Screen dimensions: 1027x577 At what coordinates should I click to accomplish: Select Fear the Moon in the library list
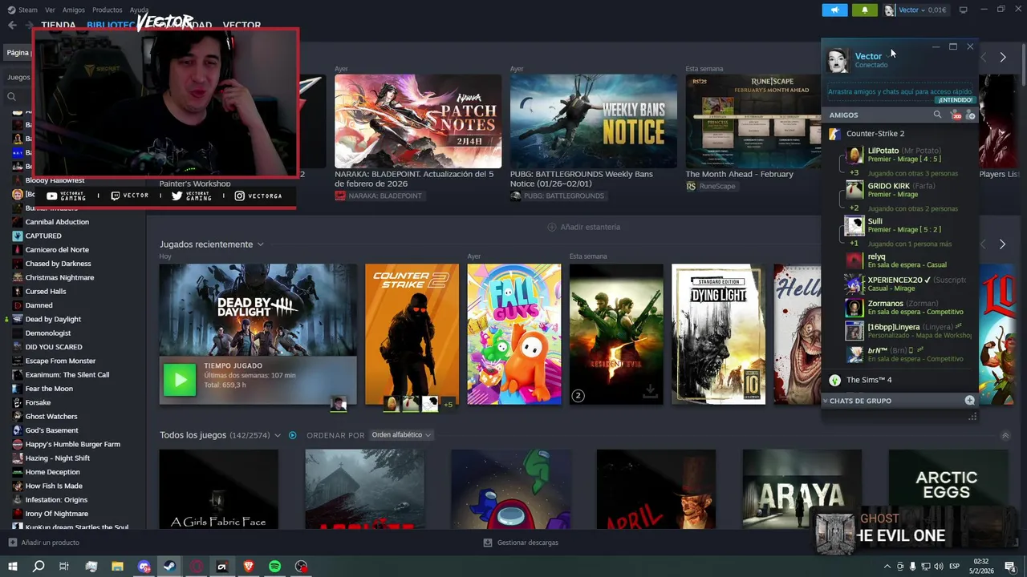(x=49, y=389)
